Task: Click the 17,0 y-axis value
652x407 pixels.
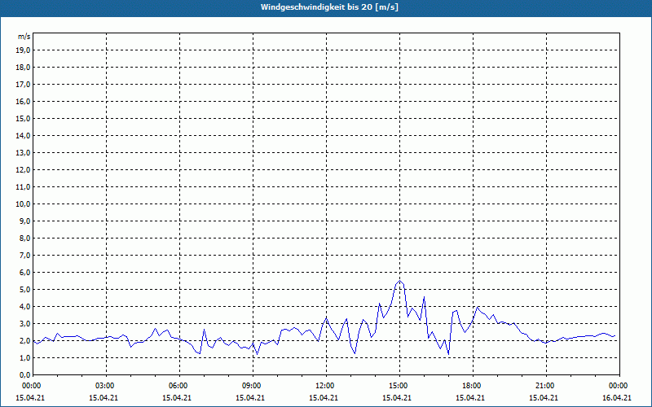Action: click(24, 85)
